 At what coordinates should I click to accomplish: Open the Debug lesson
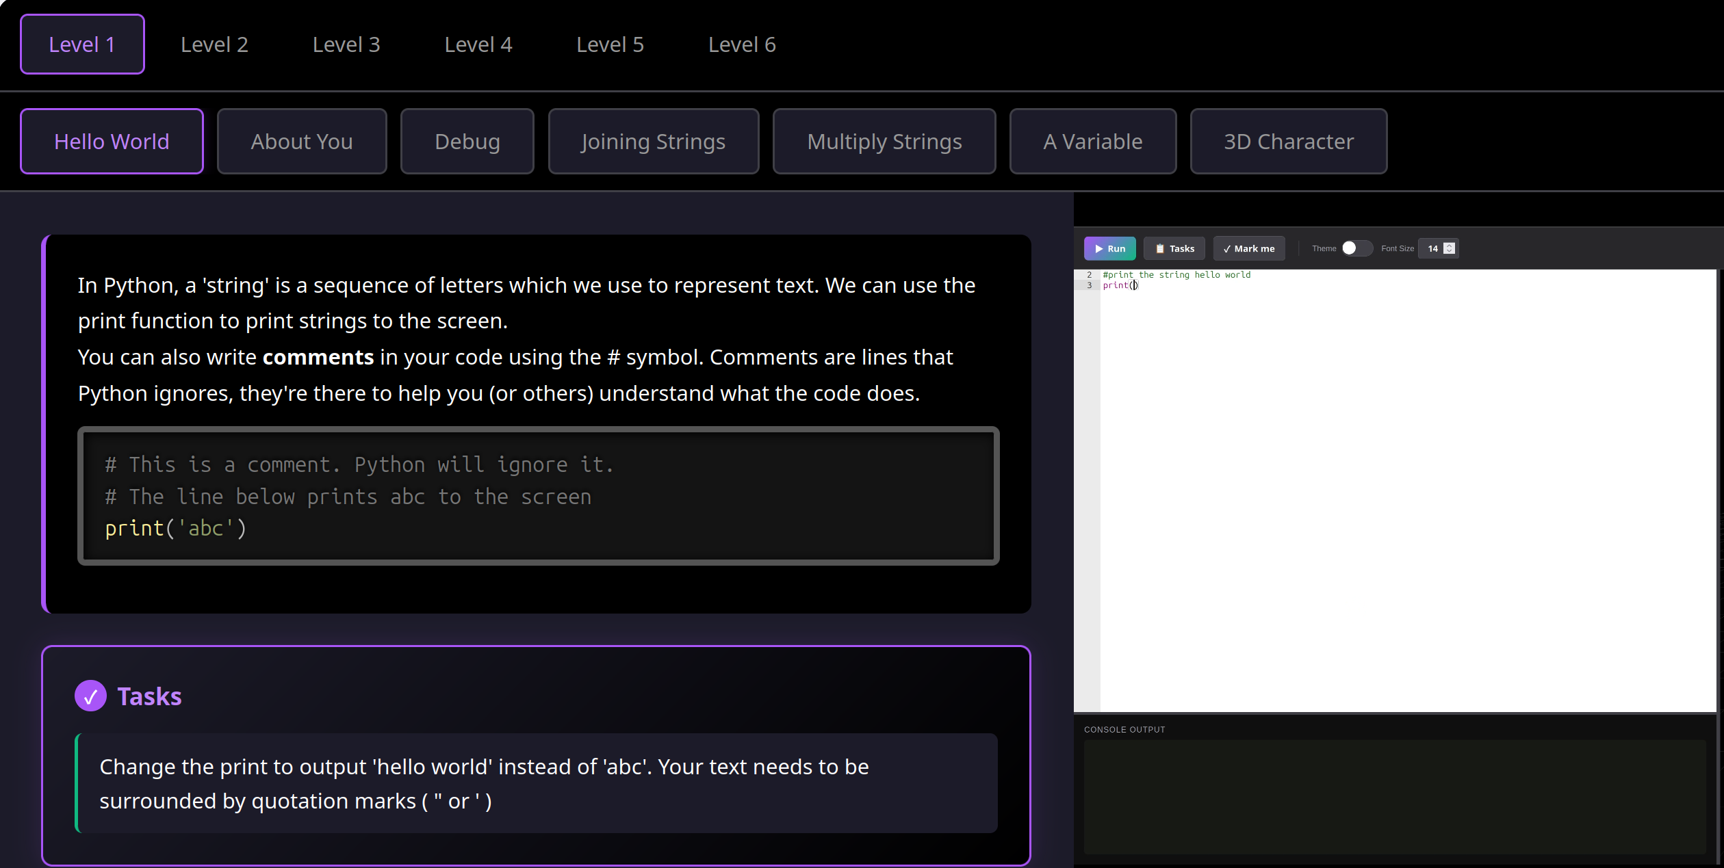(x=467, y=142)
